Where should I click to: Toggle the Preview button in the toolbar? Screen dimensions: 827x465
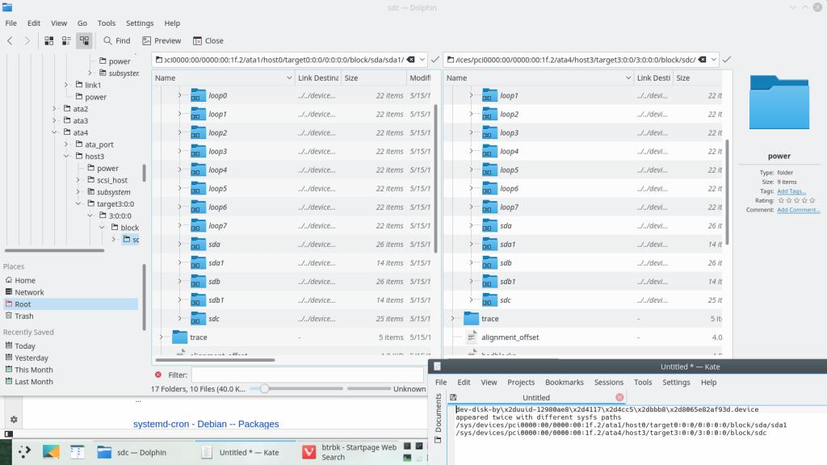click(162, 40)
